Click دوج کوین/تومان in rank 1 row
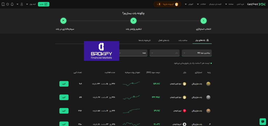This screenshot has height=126, width=268. (x=176, y=84)
